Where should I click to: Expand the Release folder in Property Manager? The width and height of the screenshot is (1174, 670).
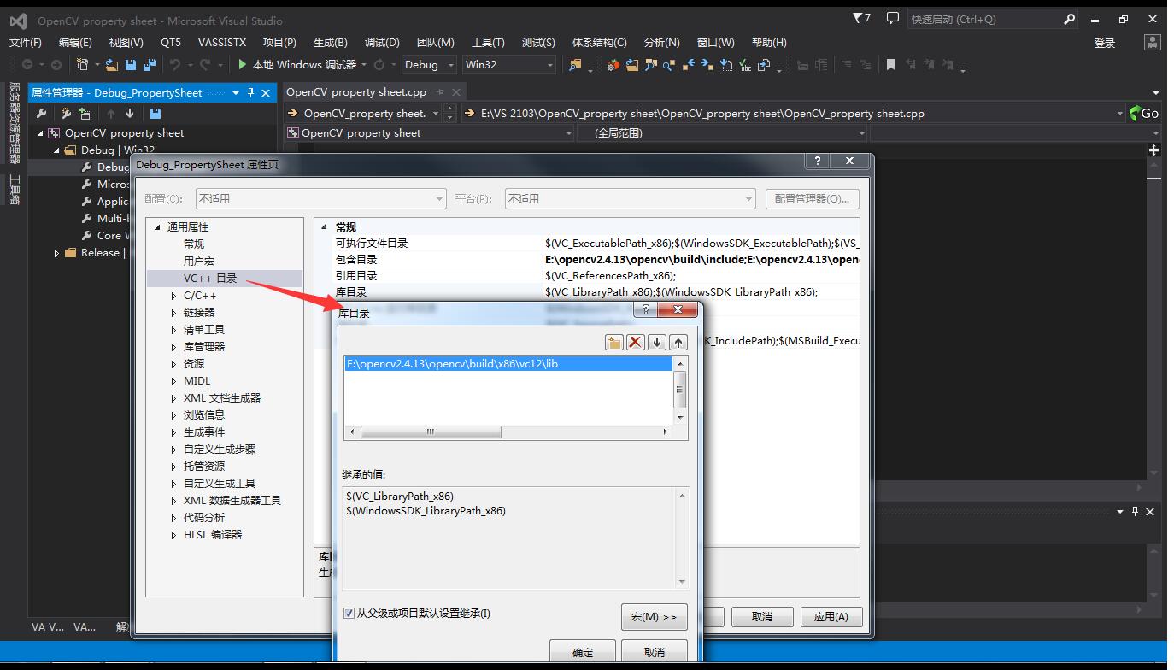coord(57,253)
